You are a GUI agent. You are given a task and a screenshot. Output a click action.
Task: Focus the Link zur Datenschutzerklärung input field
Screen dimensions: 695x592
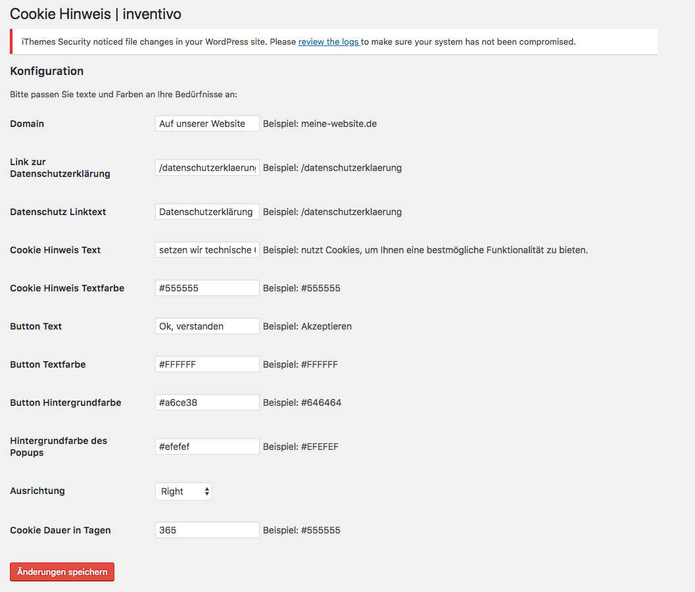[x=207, y=168]
